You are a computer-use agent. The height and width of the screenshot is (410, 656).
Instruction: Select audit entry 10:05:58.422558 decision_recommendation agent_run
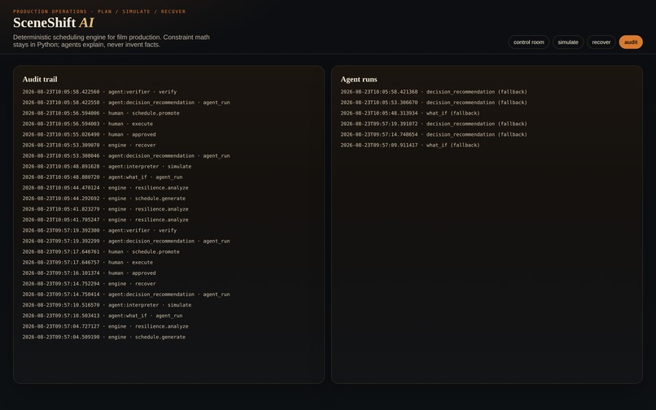(x=126, y=102)
